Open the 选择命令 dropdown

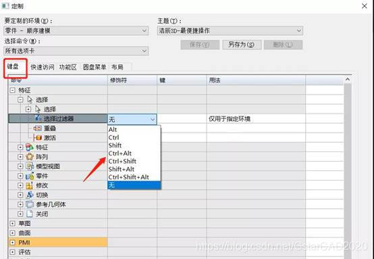[x=76, y=51]
